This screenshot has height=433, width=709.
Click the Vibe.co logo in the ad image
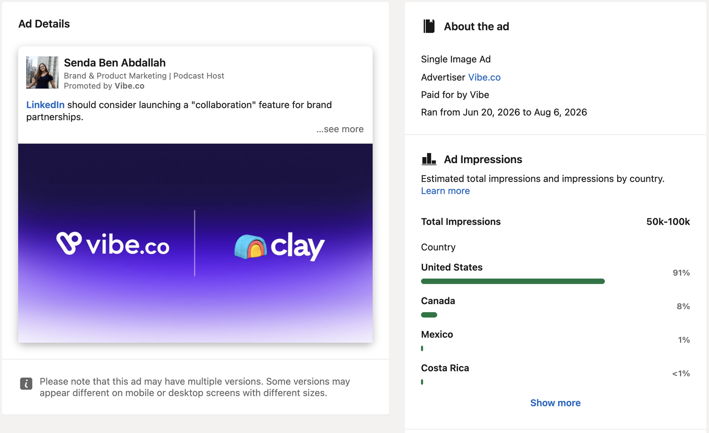113,244
